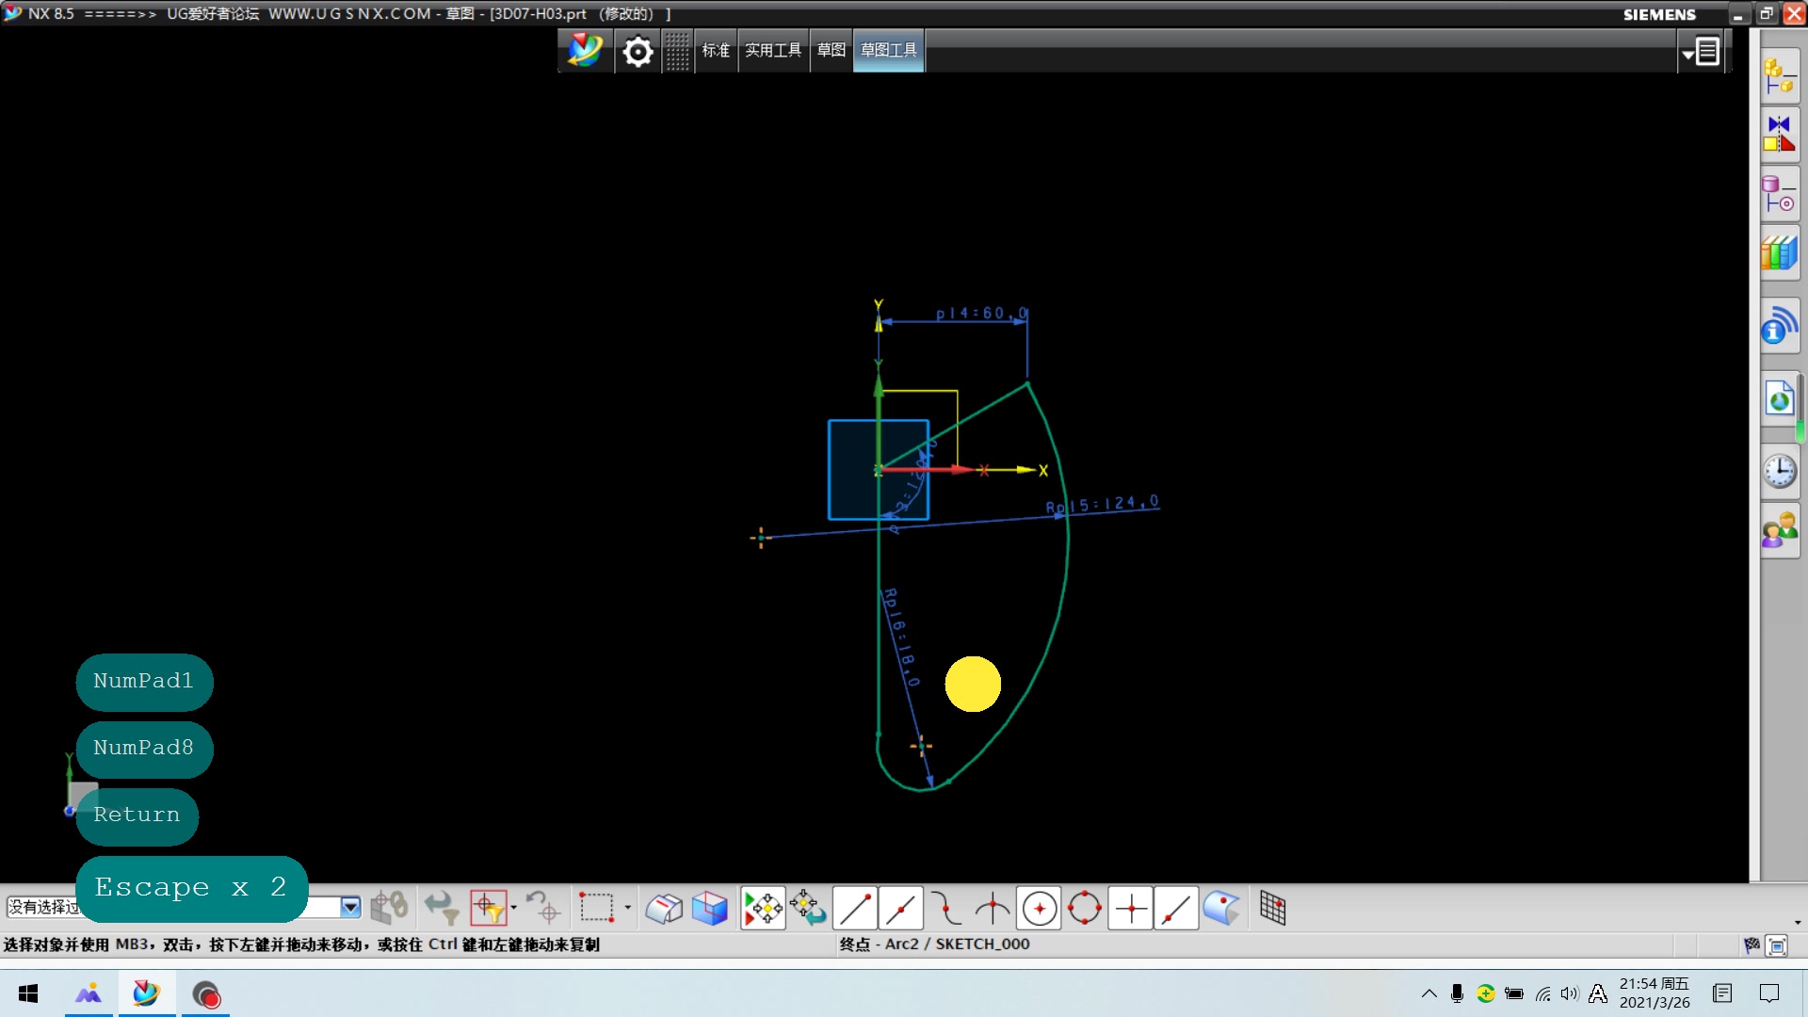Screen dimensions: 1808x1017
Task: Toggle the Midpoint snap option
Action: pyautogui.click(x=901, y=909)
